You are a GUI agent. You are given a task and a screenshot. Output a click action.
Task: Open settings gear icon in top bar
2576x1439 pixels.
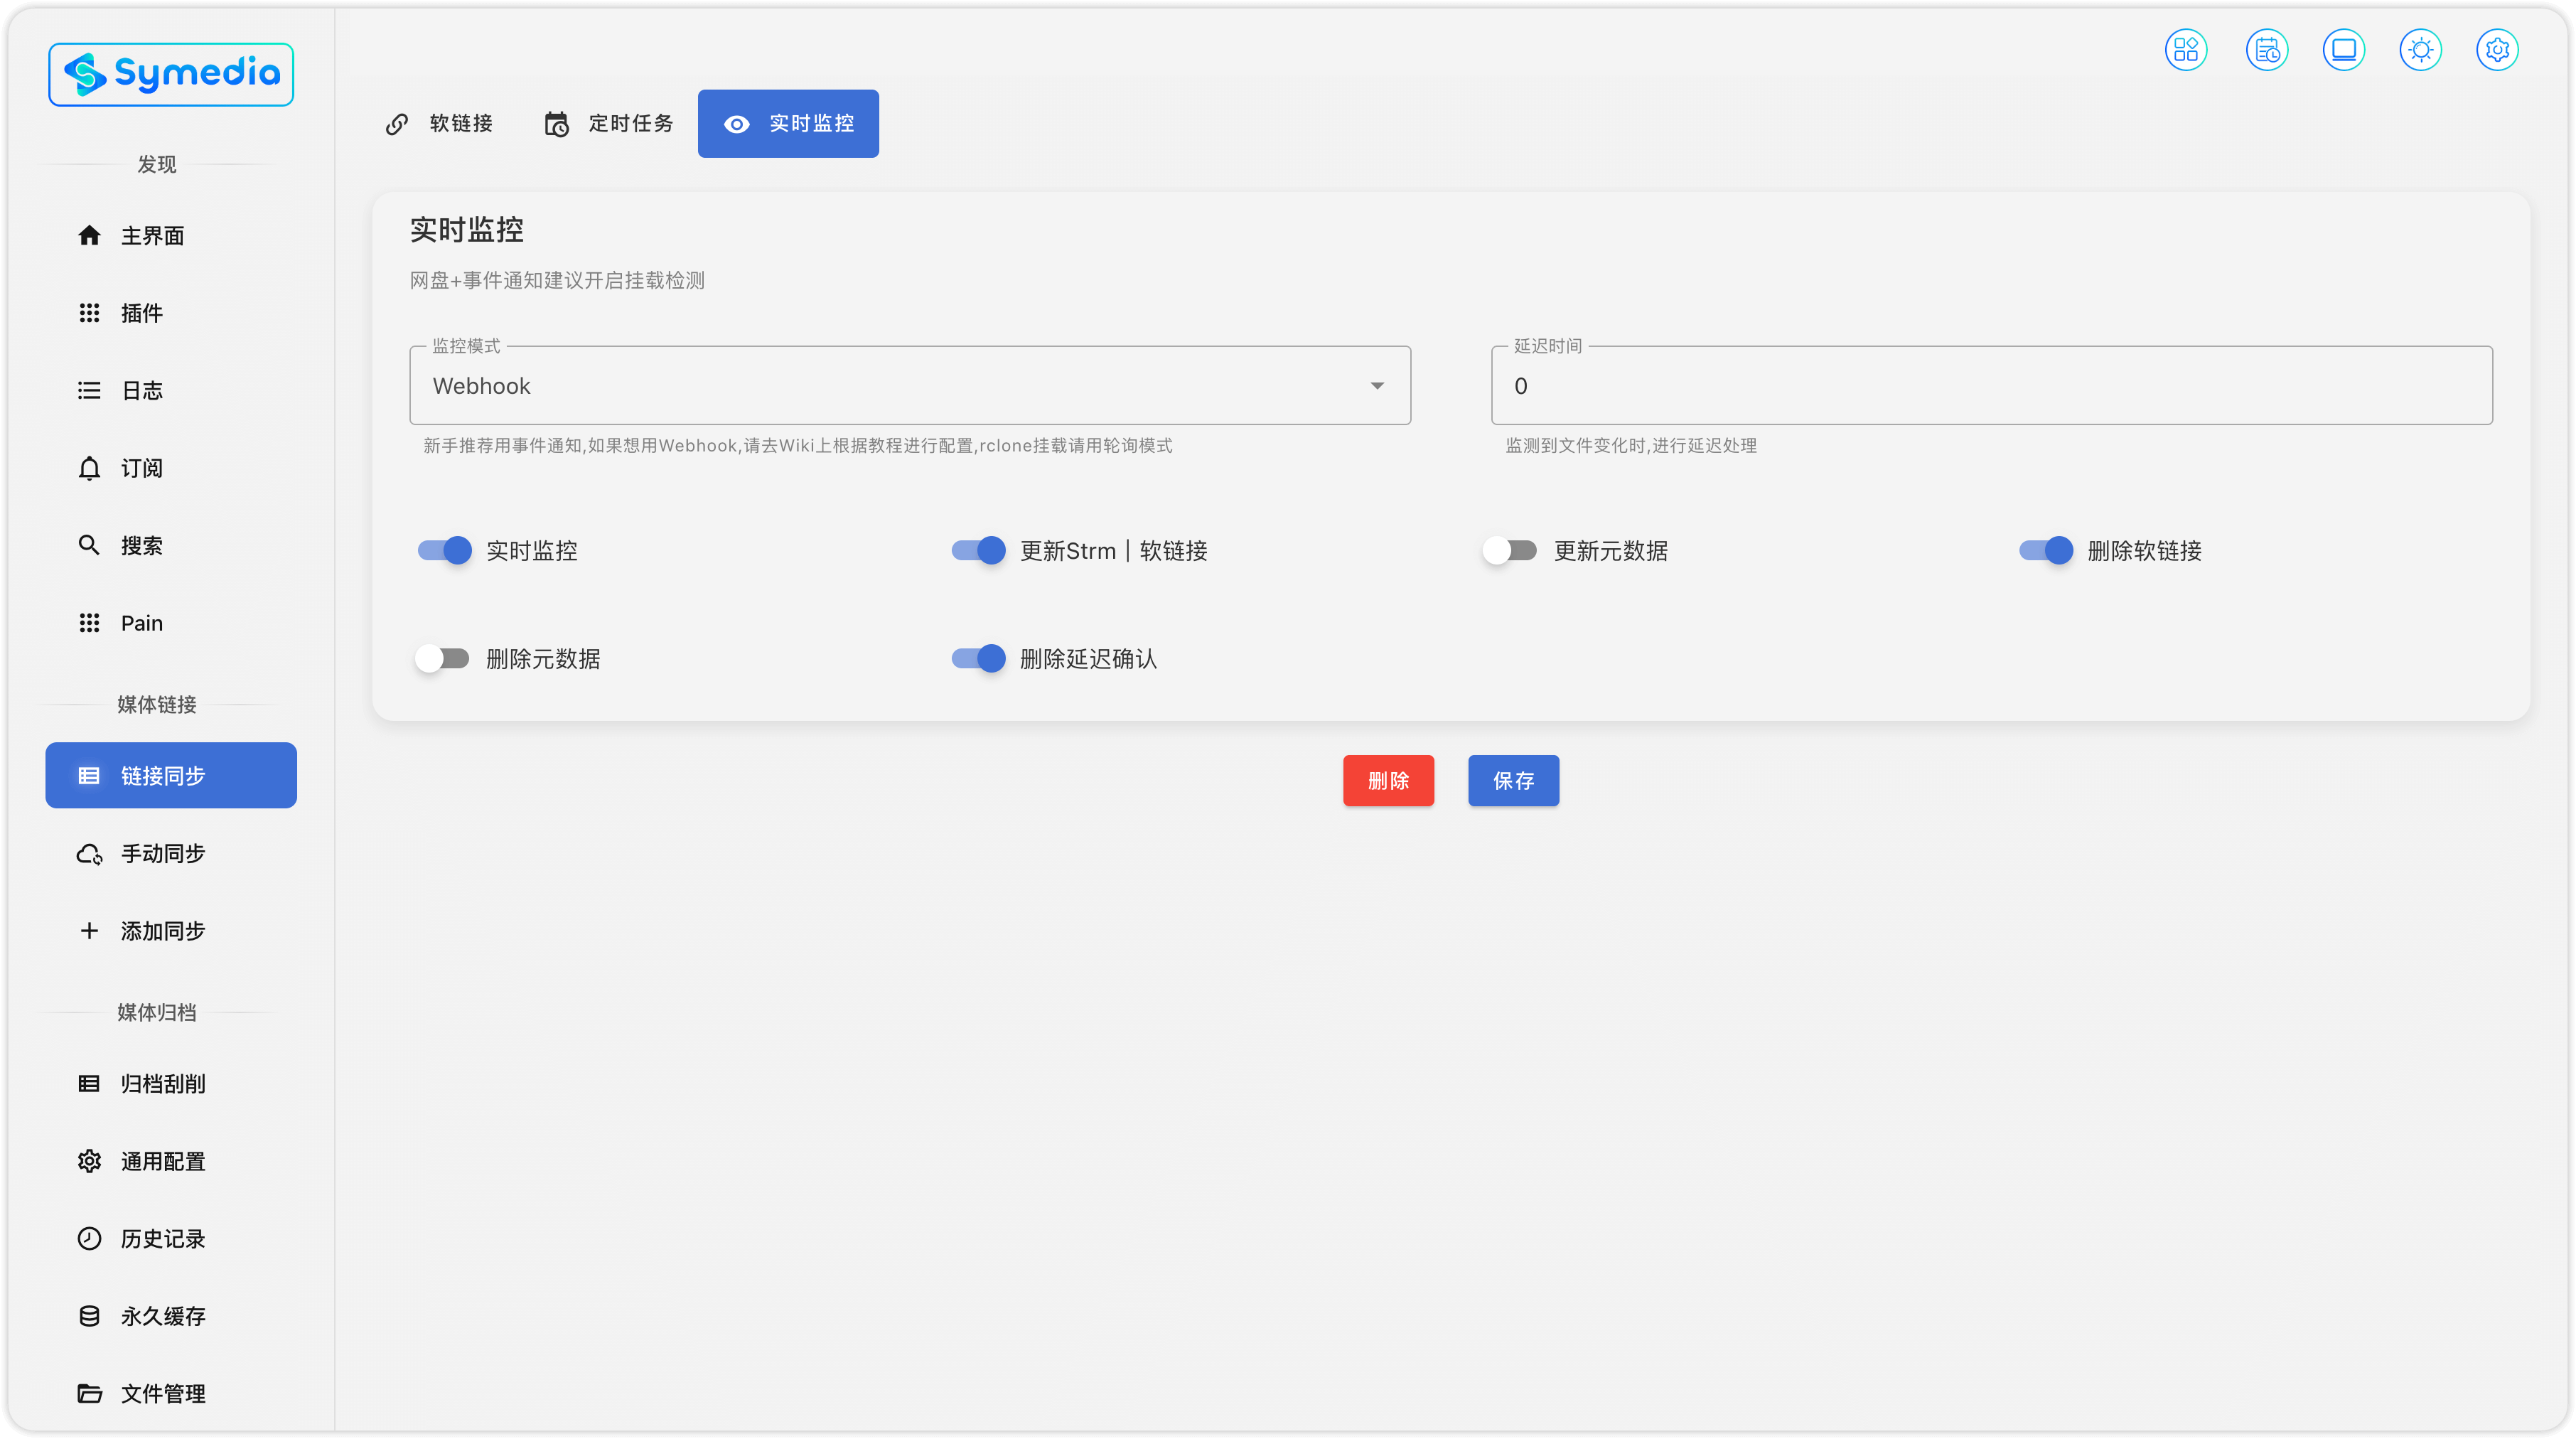[2497, 49]
